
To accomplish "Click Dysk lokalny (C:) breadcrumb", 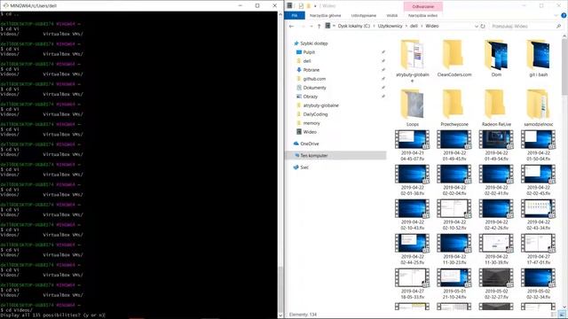I will pos(354,26).
